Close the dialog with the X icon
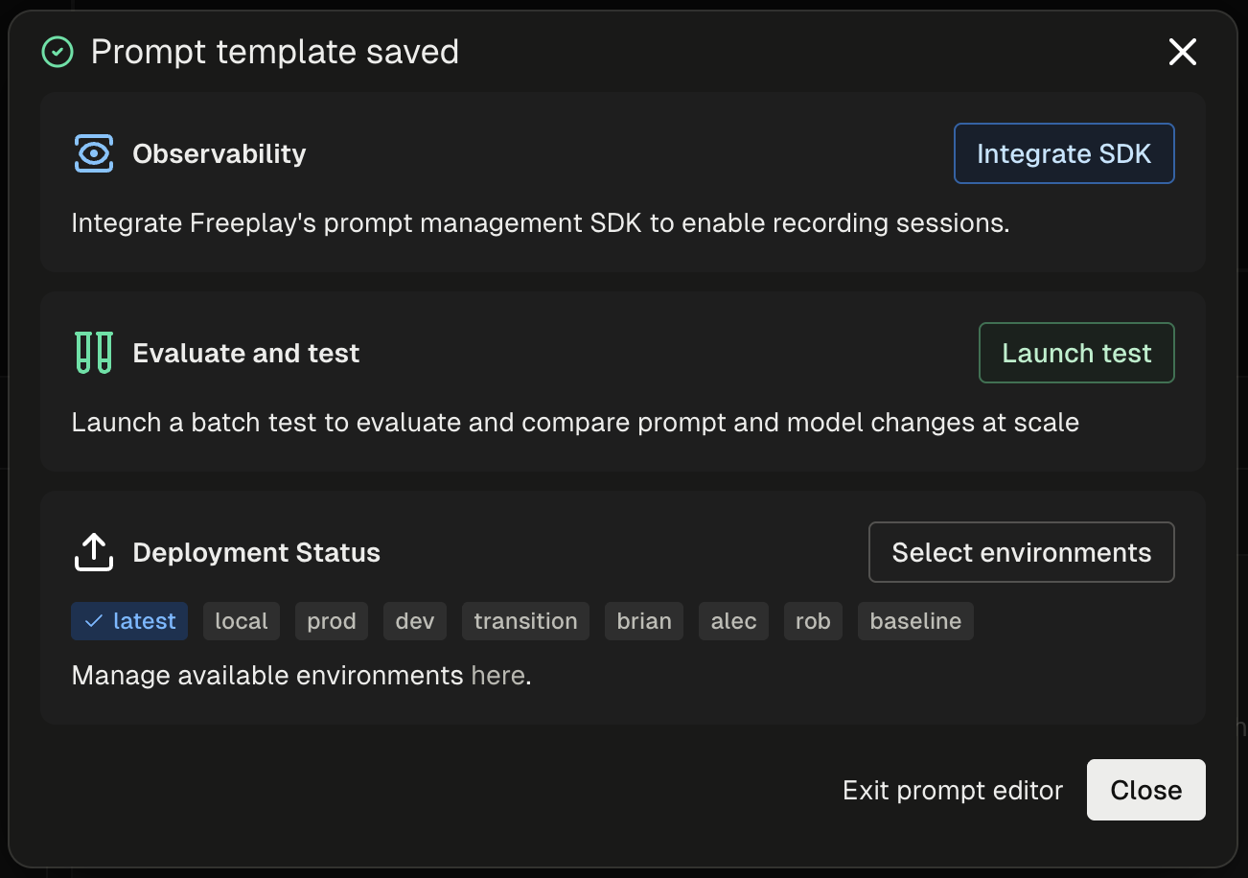The image size is (1248, 878). coord(1182,52)
